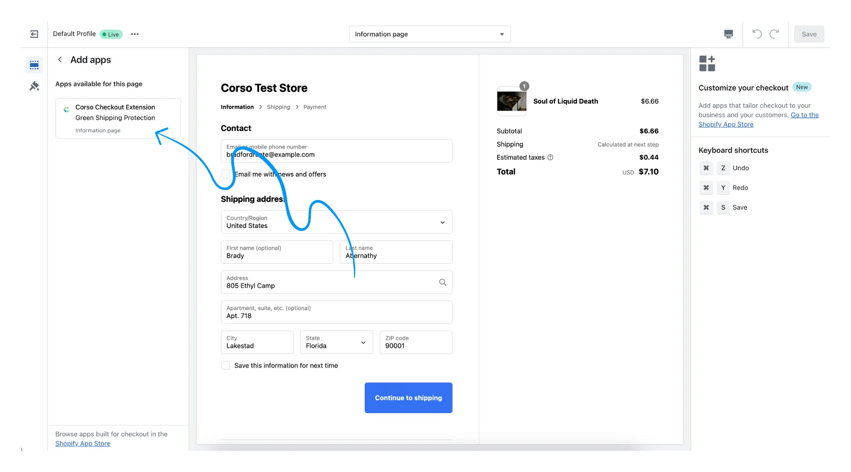Click the Soul of Liquid Death product thumbnail

511,102
